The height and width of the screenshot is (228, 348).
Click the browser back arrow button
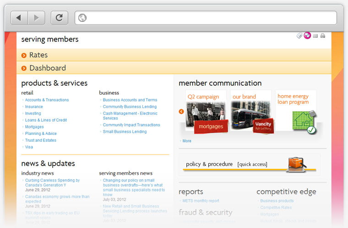pyautogui.click(x=19, y=18)
